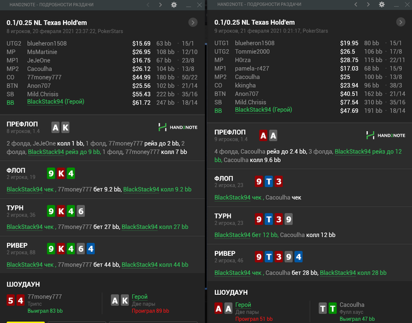Image resolution: width=412 pixels, height=323 pixels.
Task: Open settings gear in left hand window
Action: tap(174, 5)
